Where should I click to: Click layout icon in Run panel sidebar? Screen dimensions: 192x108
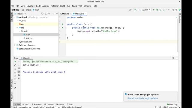[15, 84]
